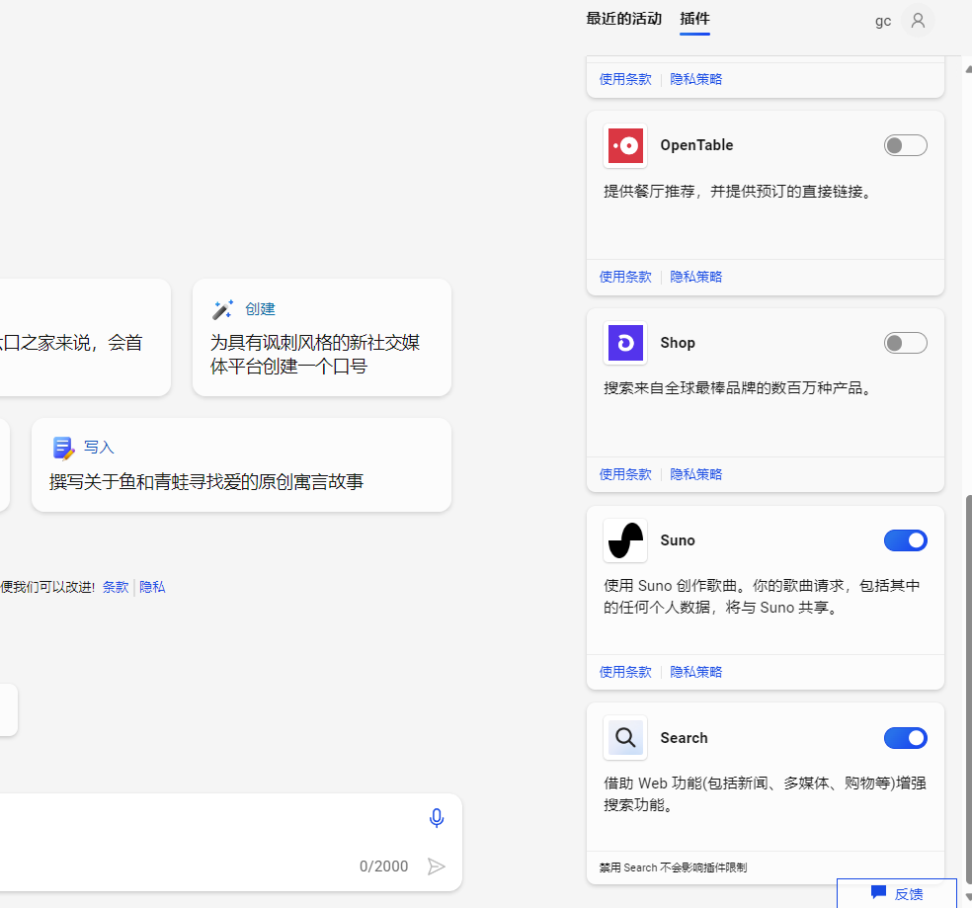
Task: Open 使用条款 link under OpenTable
Action: pos(625,277)
